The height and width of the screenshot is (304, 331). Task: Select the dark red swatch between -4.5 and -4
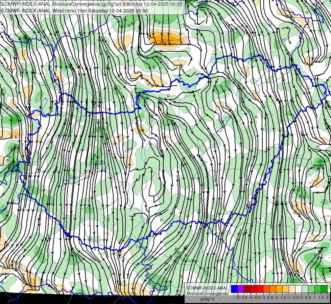tap(247, 289)
